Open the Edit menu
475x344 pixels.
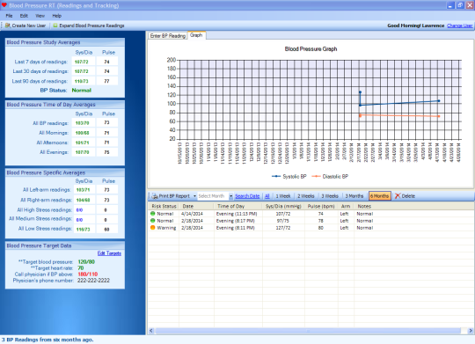click(24, 16)
